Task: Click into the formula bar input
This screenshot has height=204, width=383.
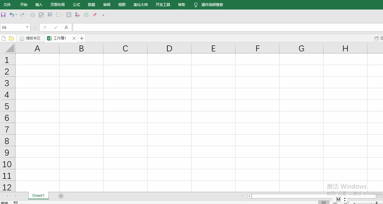Action: (x=228, y=27)
